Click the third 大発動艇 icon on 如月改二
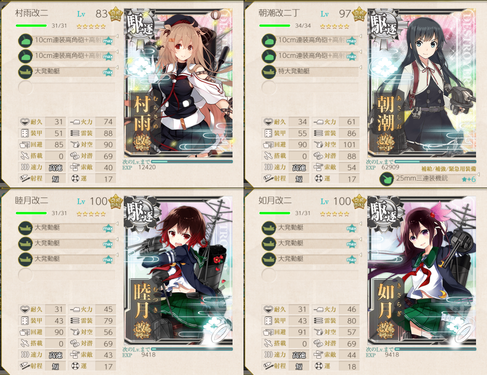Image resolution: width=487 pixels, height=375 pixels. (269, 259)
